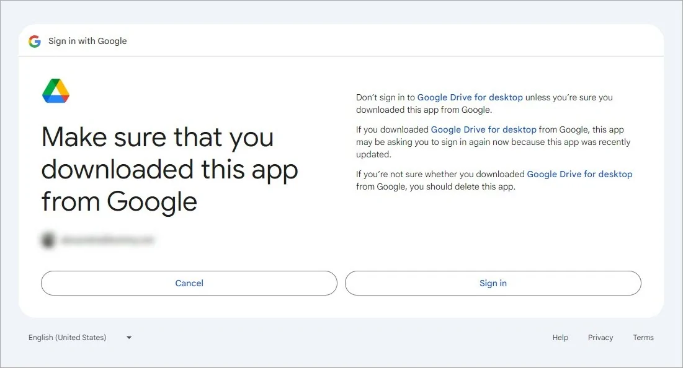The image size is (683, 368).
Task: Click the Google "G" logo in the header
Action: coord(35,41)
